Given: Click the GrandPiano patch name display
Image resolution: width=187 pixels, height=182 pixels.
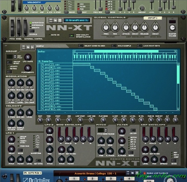Looking at the screenshot, I should (x=77, y=20).
